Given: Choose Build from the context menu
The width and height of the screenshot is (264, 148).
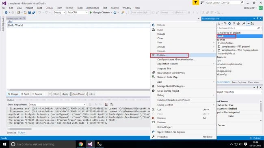Looking at the screenshot, I should pos(183,30).
